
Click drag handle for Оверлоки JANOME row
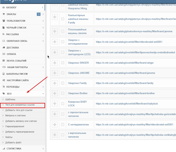[x=55, y=73]
